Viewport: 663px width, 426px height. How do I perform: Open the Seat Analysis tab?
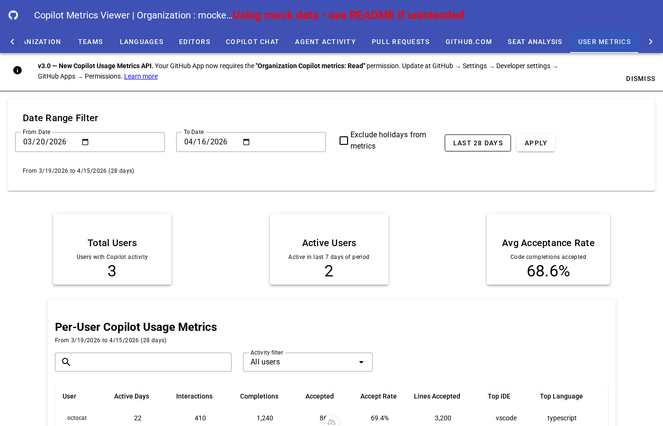click(535, 42)
